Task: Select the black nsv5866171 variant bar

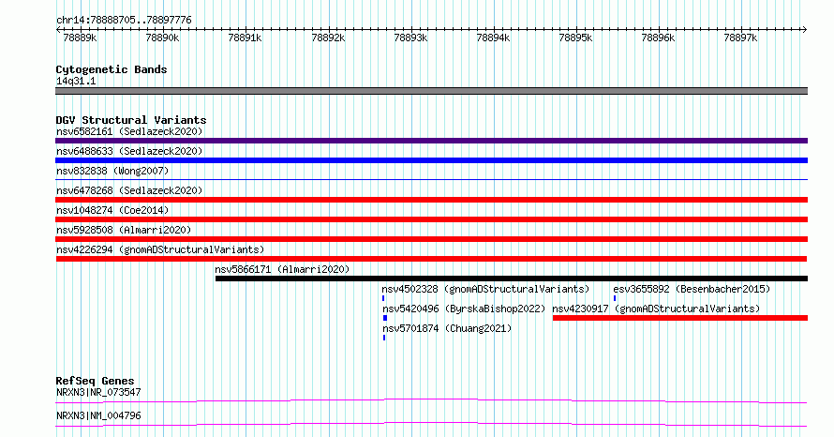Action: click(512, 279)
